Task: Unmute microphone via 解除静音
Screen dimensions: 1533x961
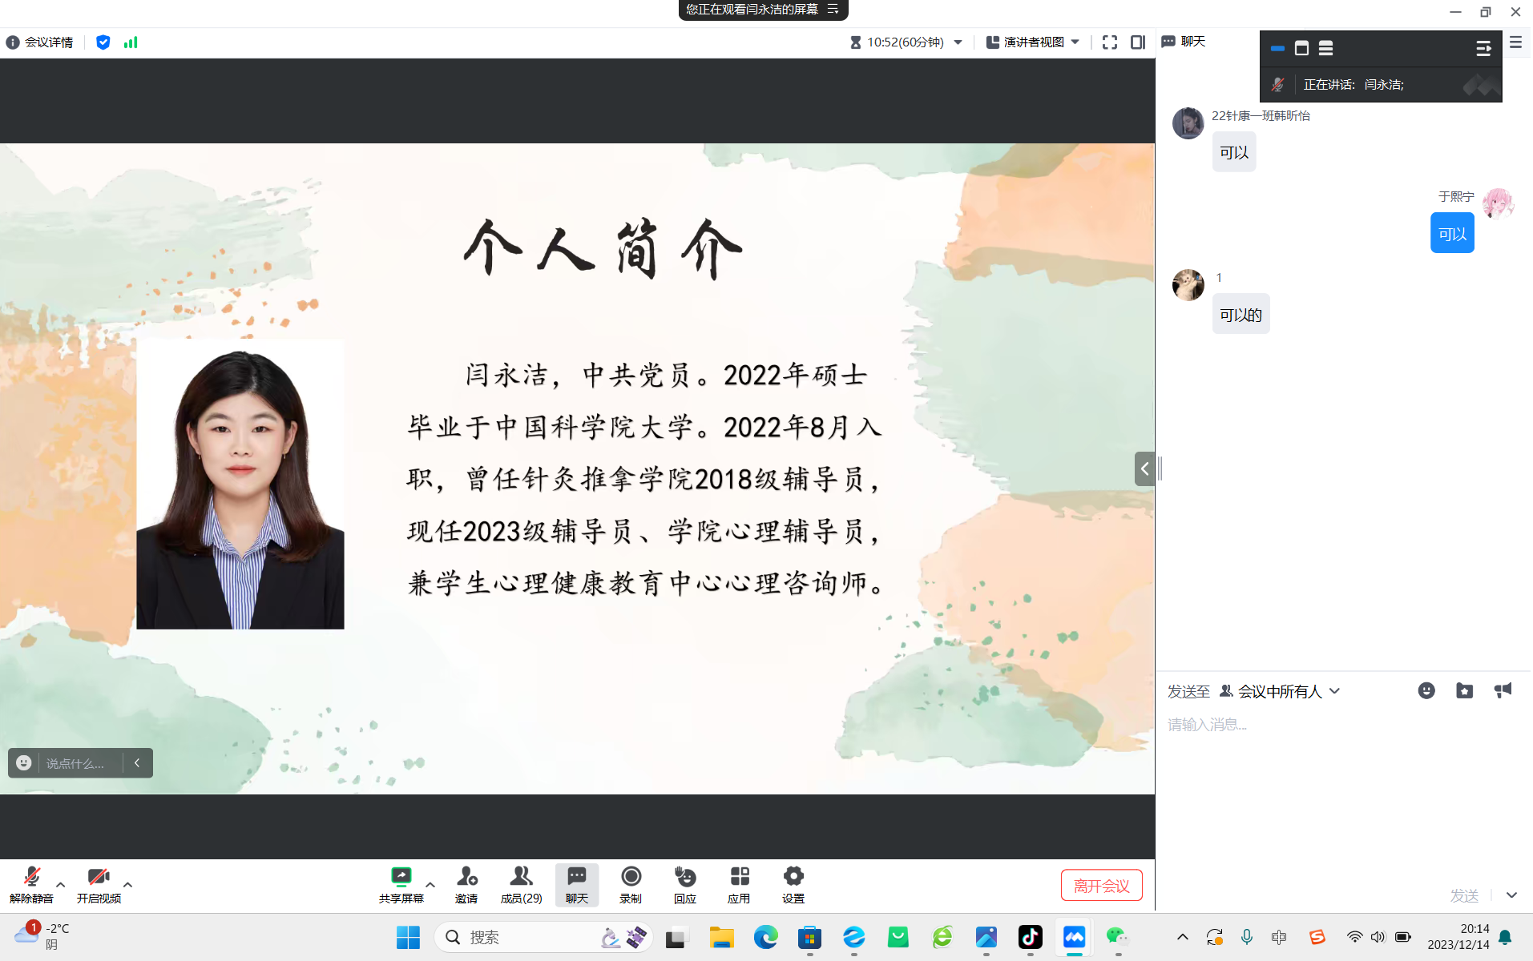Action: (x=31, y=877)
